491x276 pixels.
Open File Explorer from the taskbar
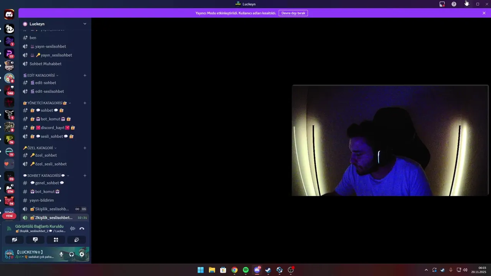[x=212, y=270]
